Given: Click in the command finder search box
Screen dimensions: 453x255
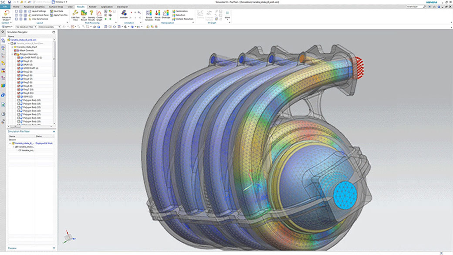Looking at the screenshot, I should (414, 7).
